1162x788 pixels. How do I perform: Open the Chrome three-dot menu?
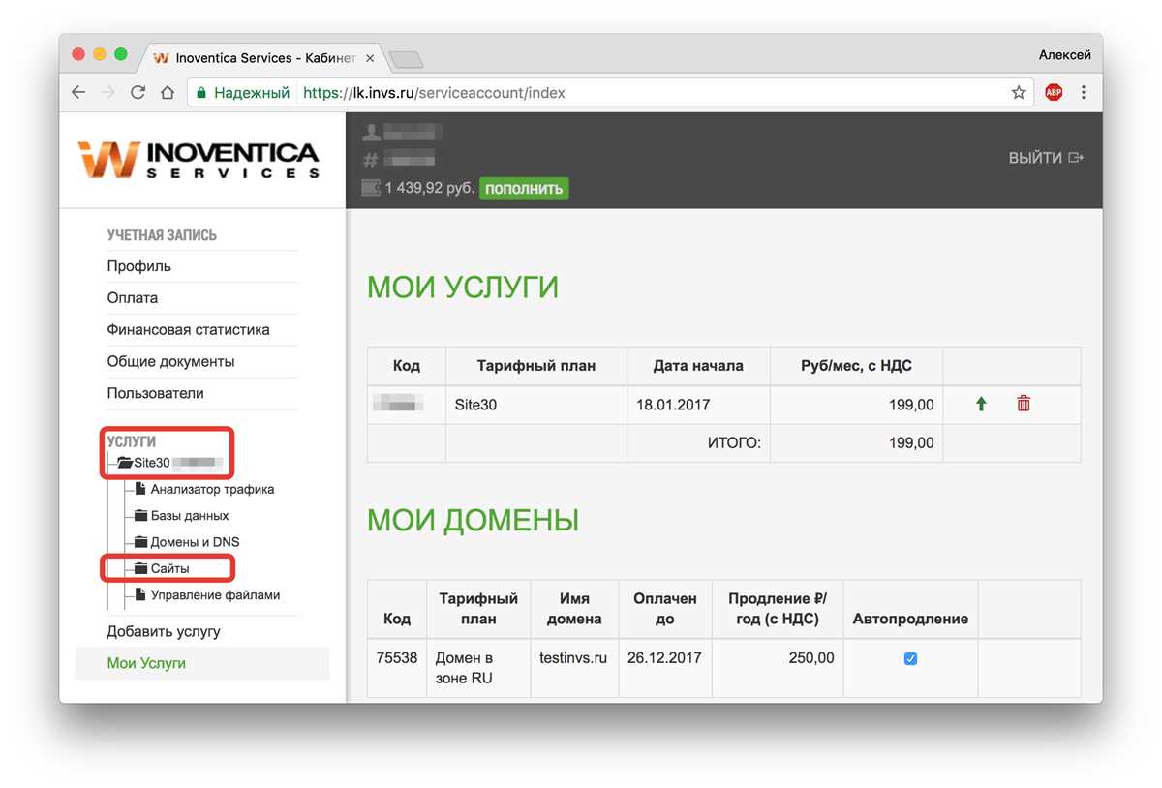click(x=1084, y=93)
